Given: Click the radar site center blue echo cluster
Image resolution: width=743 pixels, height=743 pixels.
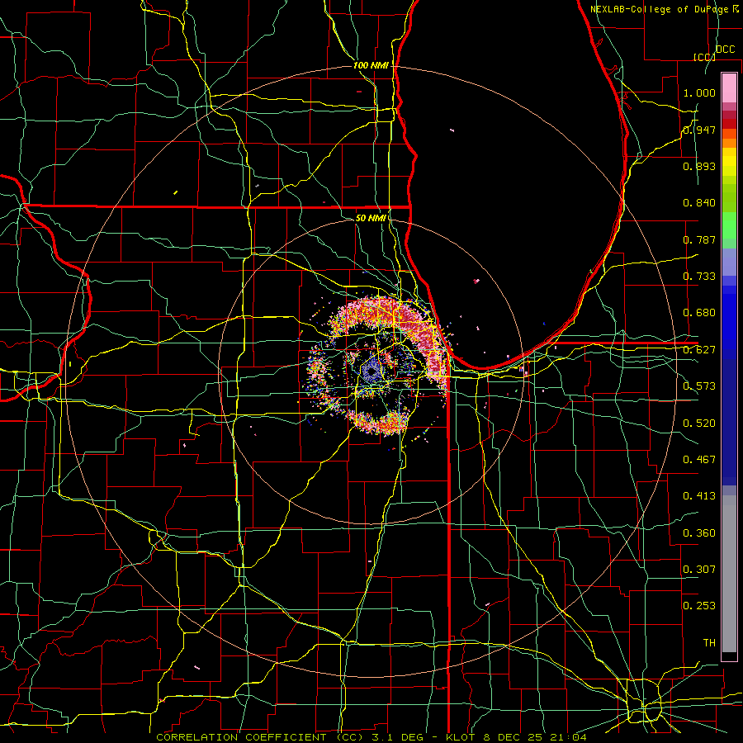Looking at the screenshot, I should coord(372,371).
